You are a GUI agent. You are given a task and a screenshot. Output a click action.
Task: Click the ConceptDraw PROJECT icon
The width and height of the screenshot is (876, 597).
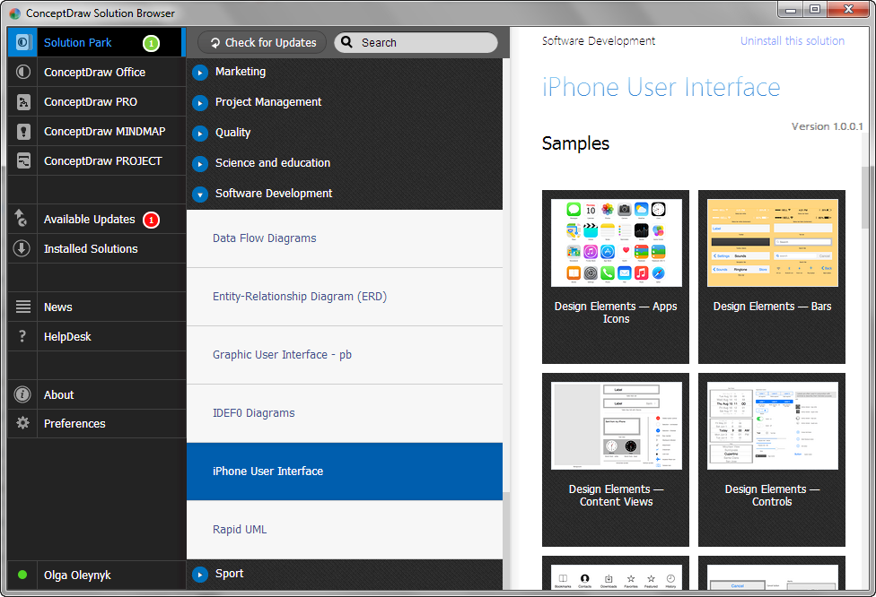pos(23,160)
